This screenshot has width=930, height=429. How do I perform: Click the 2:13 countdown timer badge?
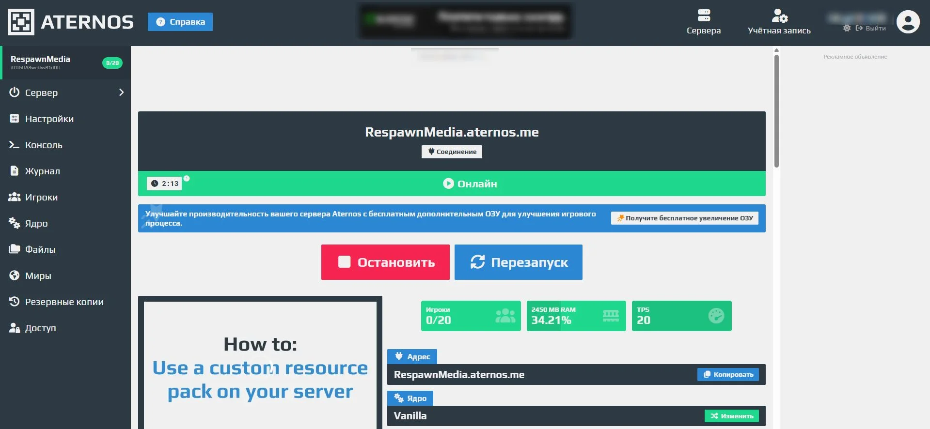pyautogui.click(x=164, y=184)
